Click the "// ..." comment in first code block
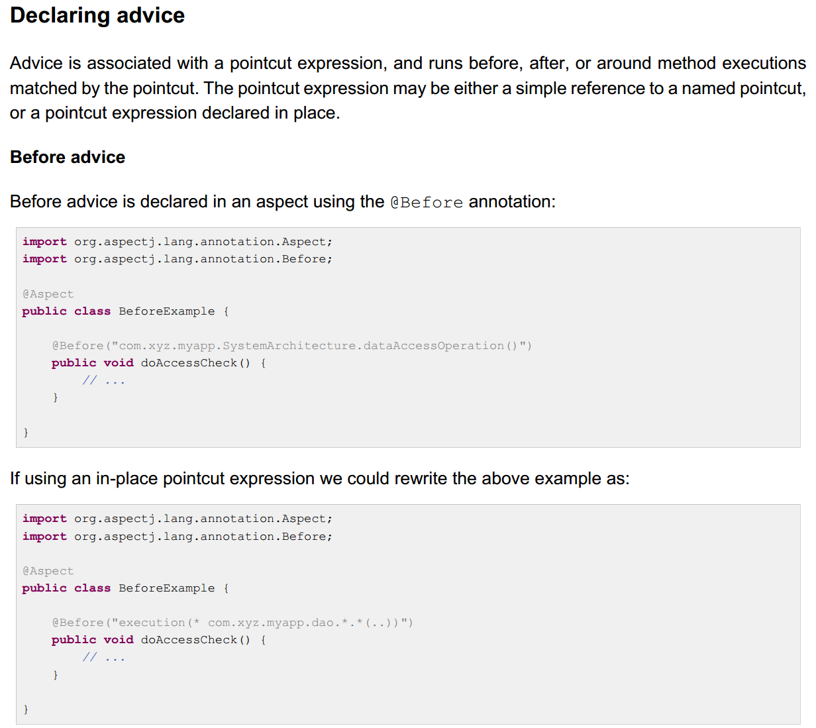 click(104, 380)
